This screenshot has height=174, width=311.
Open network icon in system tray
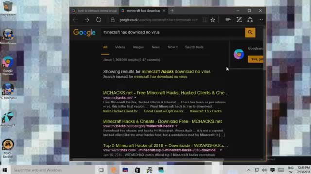(x=257, y=170)
